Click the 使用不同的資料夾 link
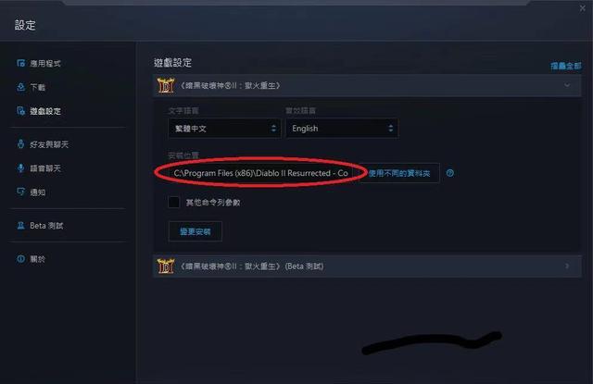This screenshot has width=593, height=384. click(399, 173)
